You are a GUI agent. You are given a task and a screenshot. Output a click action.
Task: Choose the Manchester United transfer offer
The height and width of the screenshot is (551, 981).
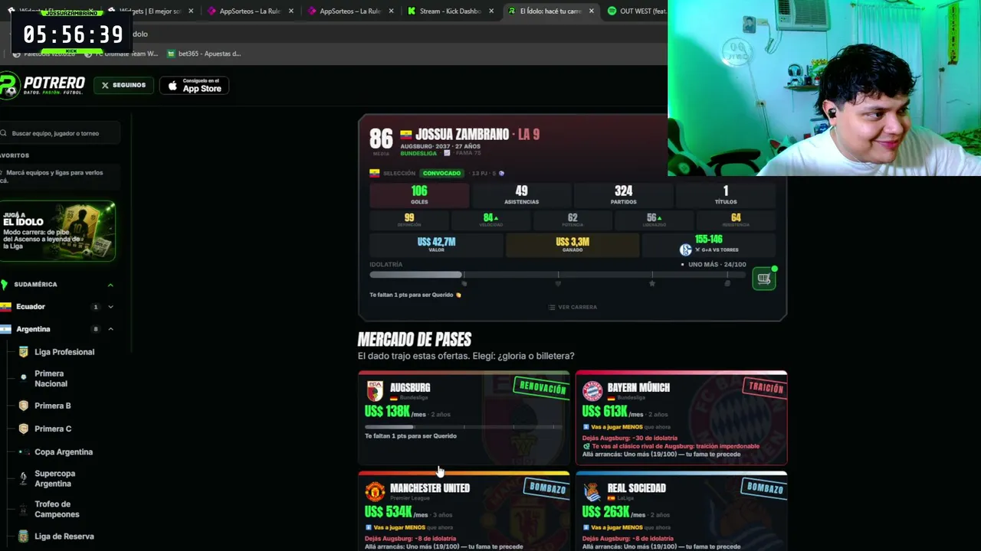pyautogui.click(x=464, y=511)
